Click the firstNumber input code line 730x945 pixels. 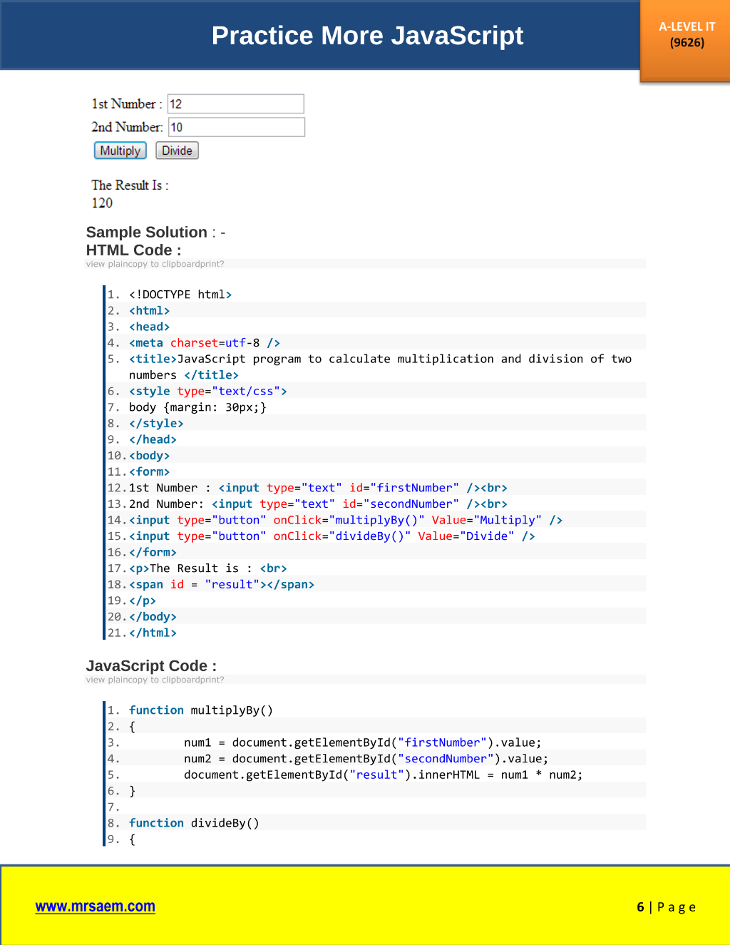[x=376, y=488]
